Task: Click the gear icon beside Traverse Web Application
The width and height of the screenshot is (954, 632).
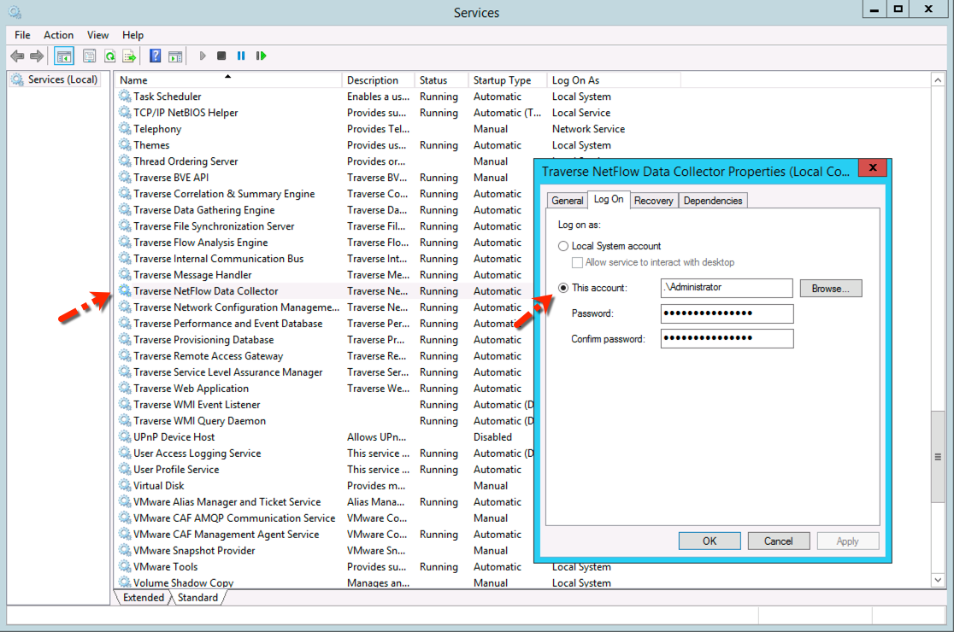Action: coord(125,388)
